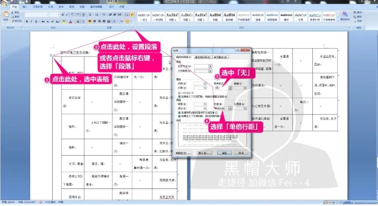Open the font size combo box

point(55,15)
